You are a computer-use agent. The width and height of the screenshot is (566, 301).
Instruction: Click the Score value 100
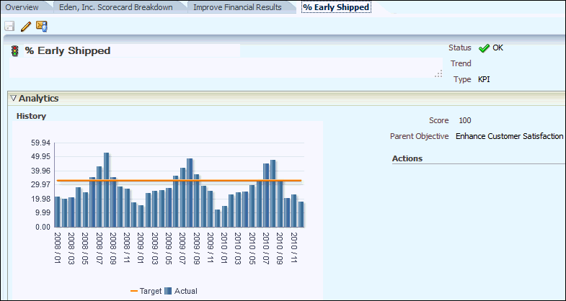click(x=465, y=120)
